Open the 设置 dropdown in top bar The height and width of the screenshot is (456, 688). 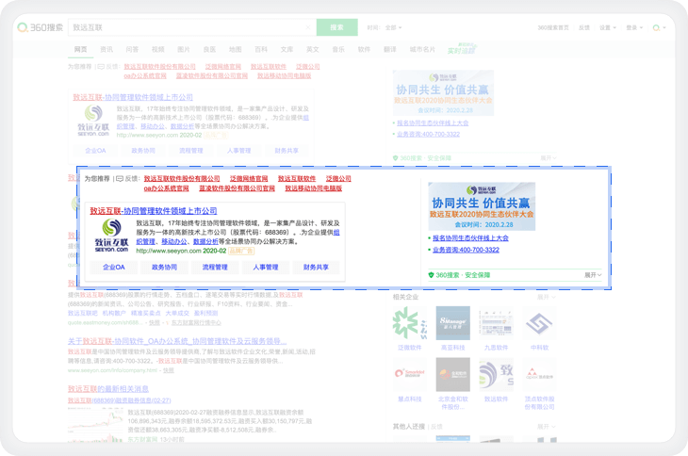pyautogui.click(x=607, y=27)
